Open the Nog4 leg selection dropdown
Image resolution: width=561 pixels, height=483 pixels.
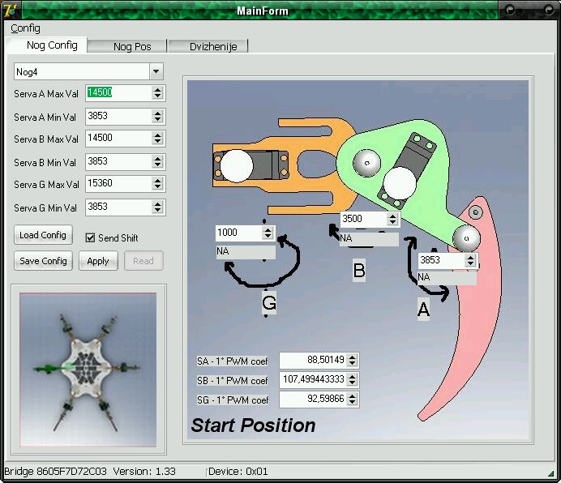[156, 72]
